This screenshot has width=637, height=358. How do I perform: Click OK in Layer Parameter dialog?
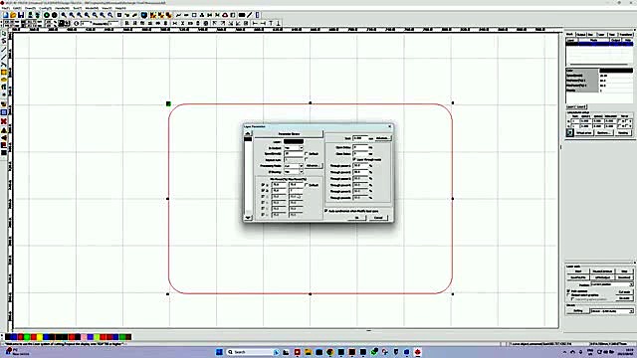(x=357, y=218)
